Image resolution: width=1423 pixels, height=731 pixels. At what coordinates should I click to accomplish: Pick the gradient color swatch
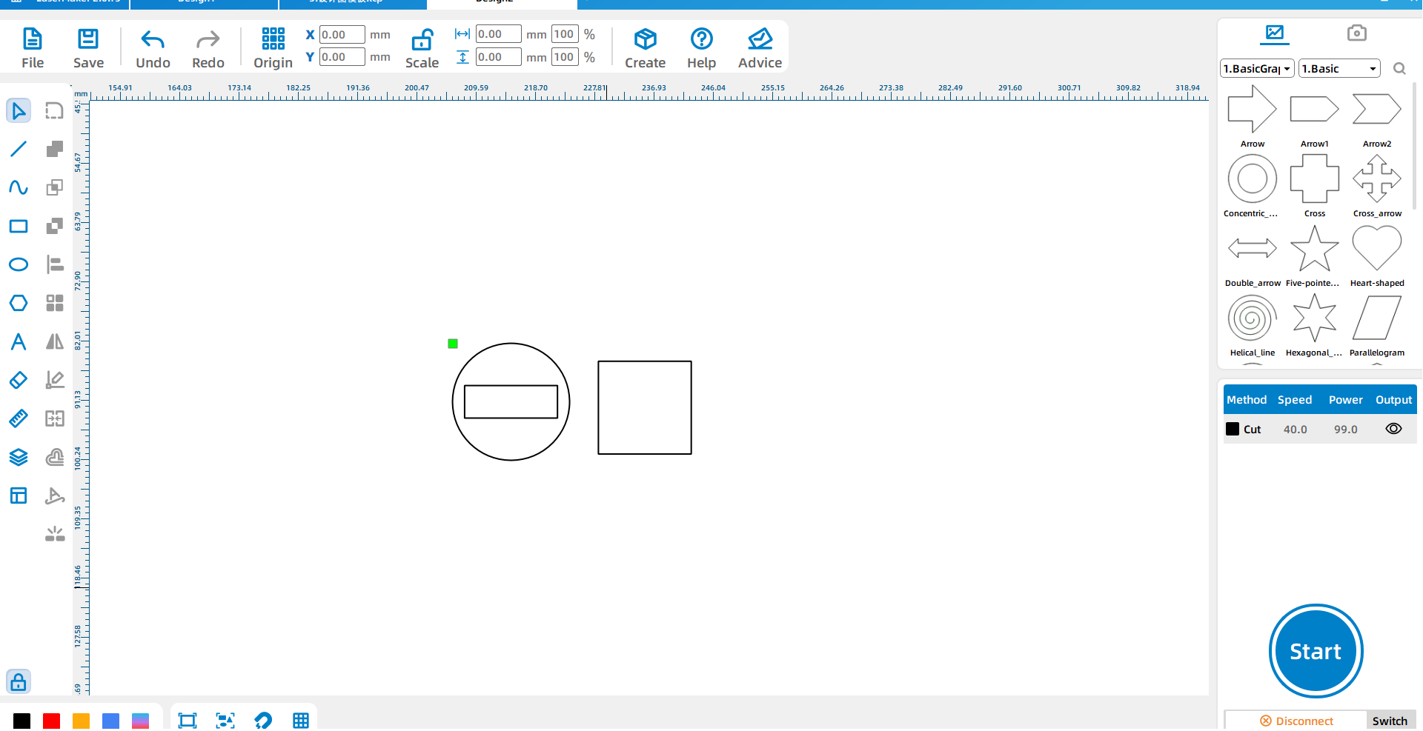click(x=140, y=721)
